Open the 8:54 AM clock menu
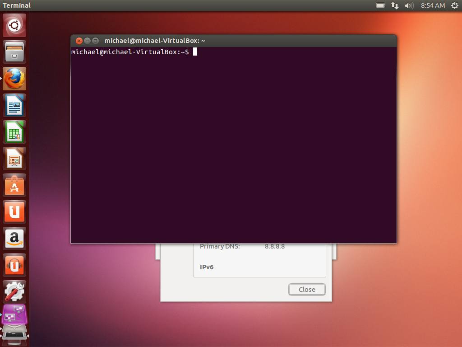 coord(433,5)
